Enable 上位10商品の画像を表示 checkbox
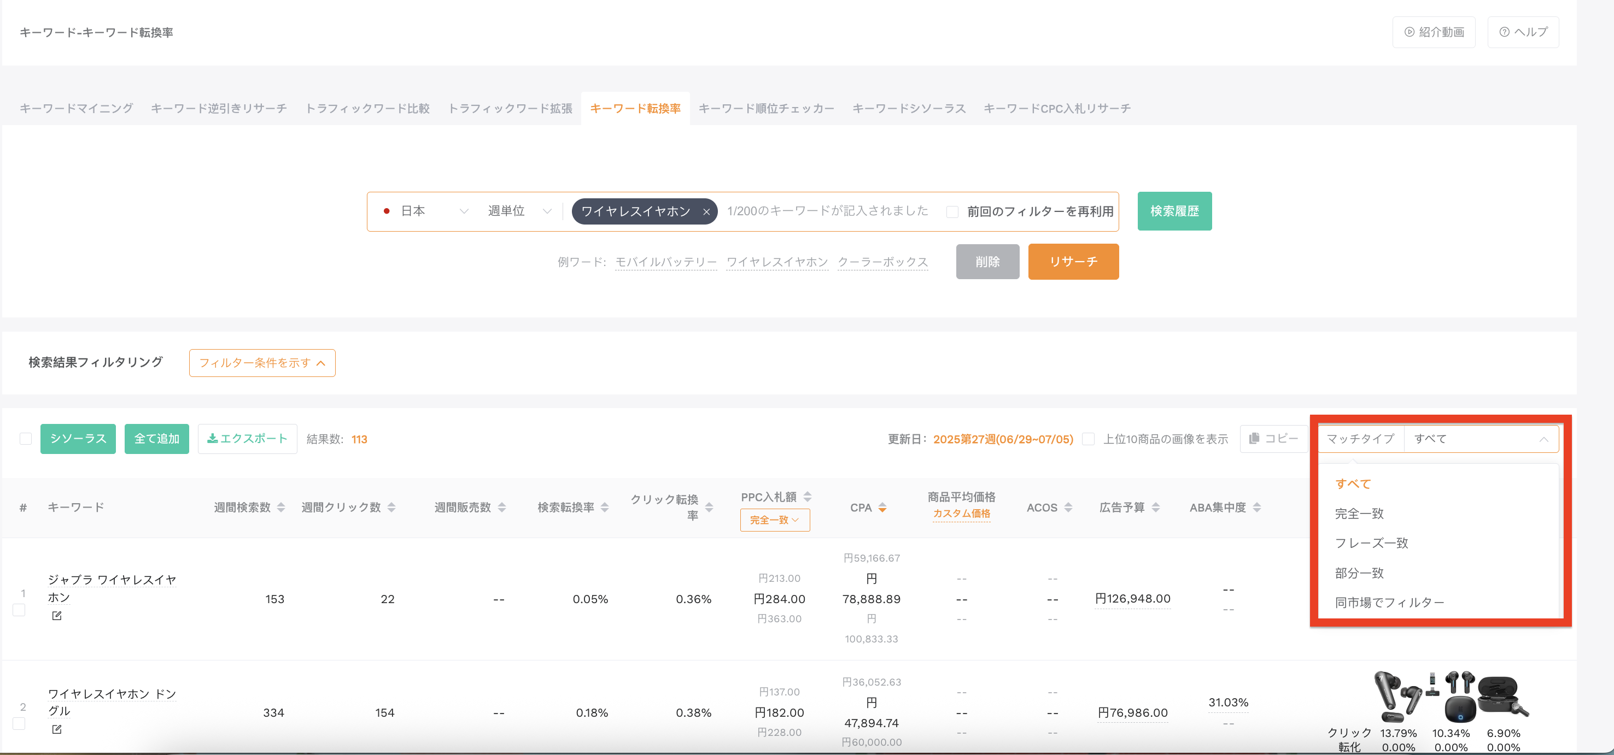This screenshot has width=1614, height=755. pyautogui.click(x=1089, y=439)
